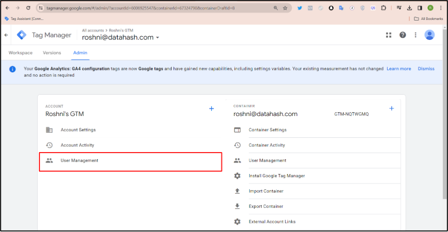Open Export Container

266,206
